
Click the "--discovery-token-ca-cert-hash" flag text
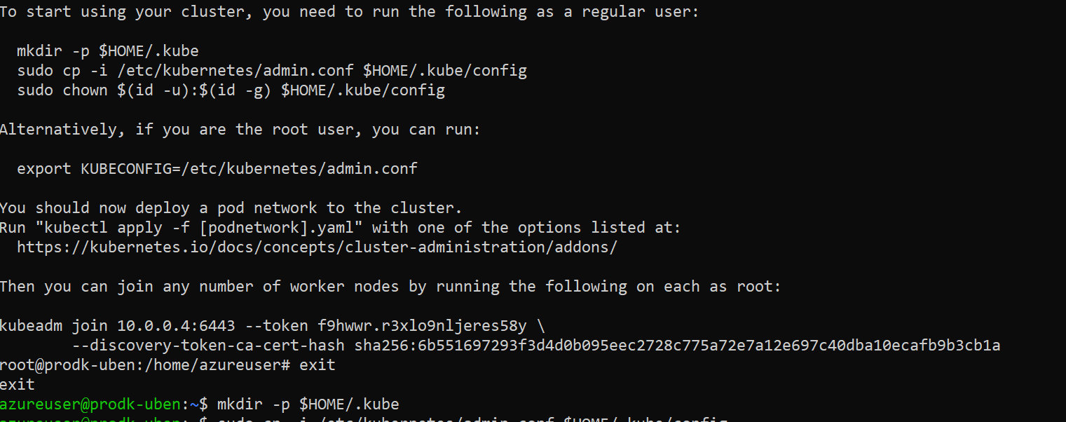pyautogui.click(x=208, y=346)
